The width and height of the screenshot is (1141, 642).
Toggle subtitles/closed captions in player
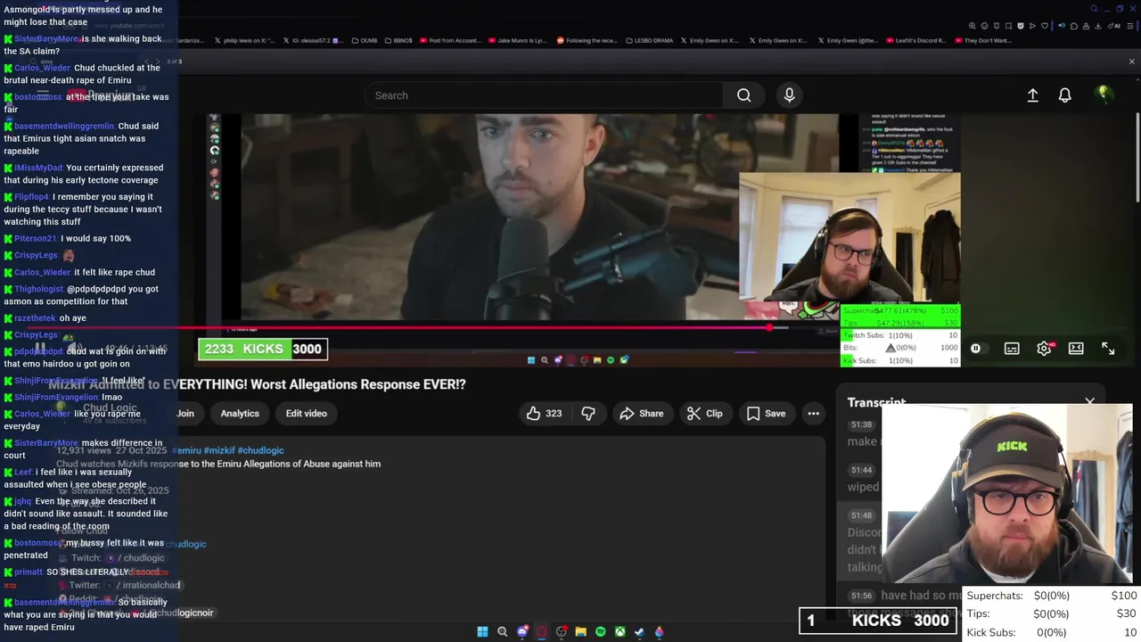(1012, 349)
